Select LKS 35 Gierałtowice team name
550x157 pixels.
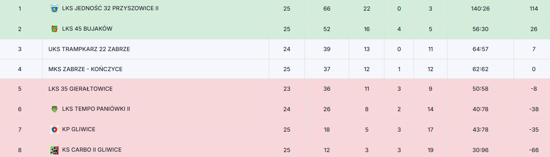(x=80, y=89)
